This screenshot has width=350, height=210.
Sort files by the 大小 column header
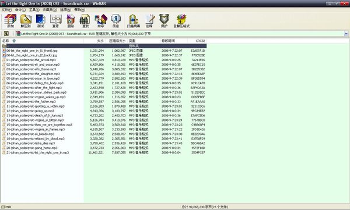[x=94, y=41]
